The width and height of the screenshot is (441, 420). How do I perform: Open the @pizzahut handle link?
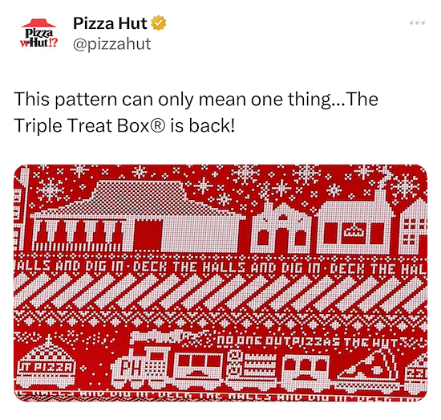click(112, 44)
